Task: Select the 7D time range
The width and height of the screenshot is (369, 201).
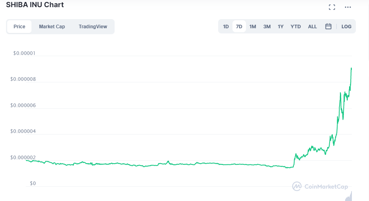Action: tap(239, 27)
